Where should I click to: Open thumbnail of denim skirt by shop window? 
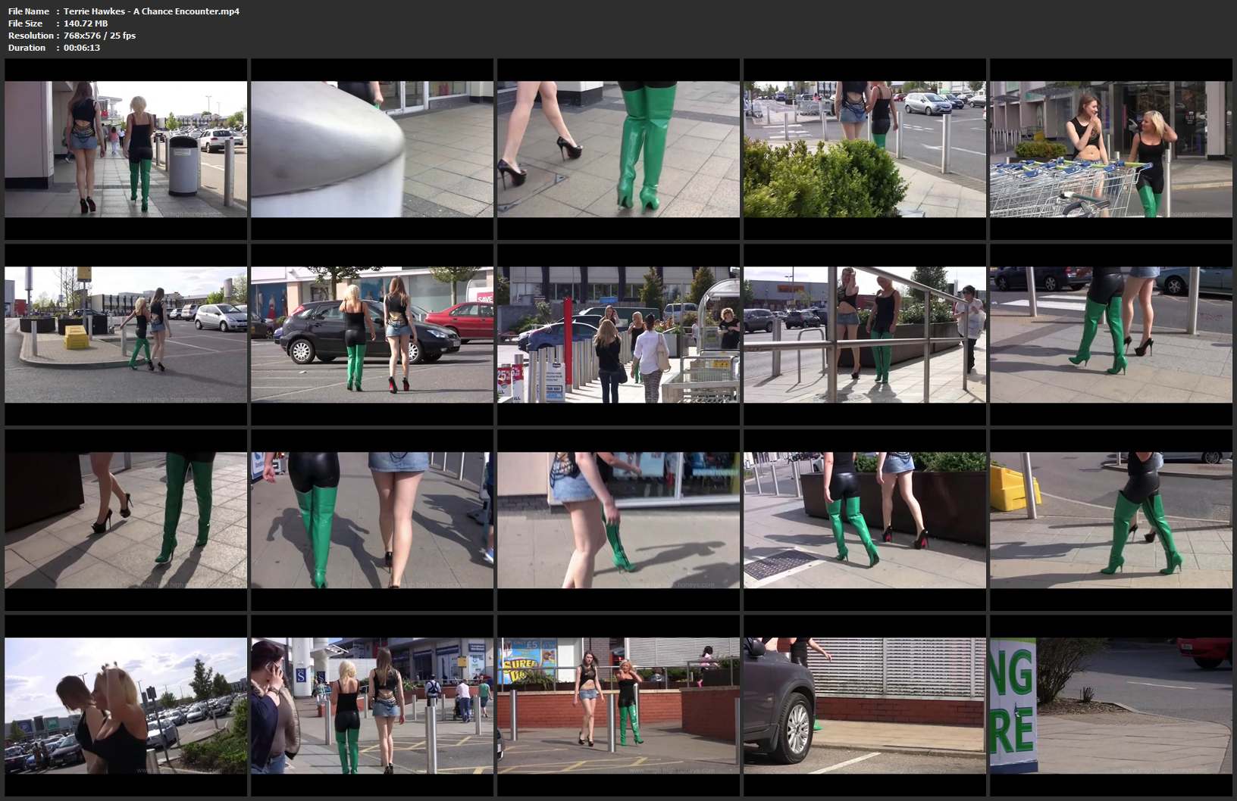pyautogui.click(x=618, y=520)
